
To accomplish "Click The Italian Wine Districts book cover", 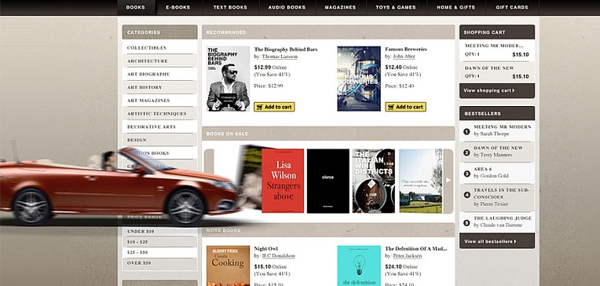I will coord(374,181).
